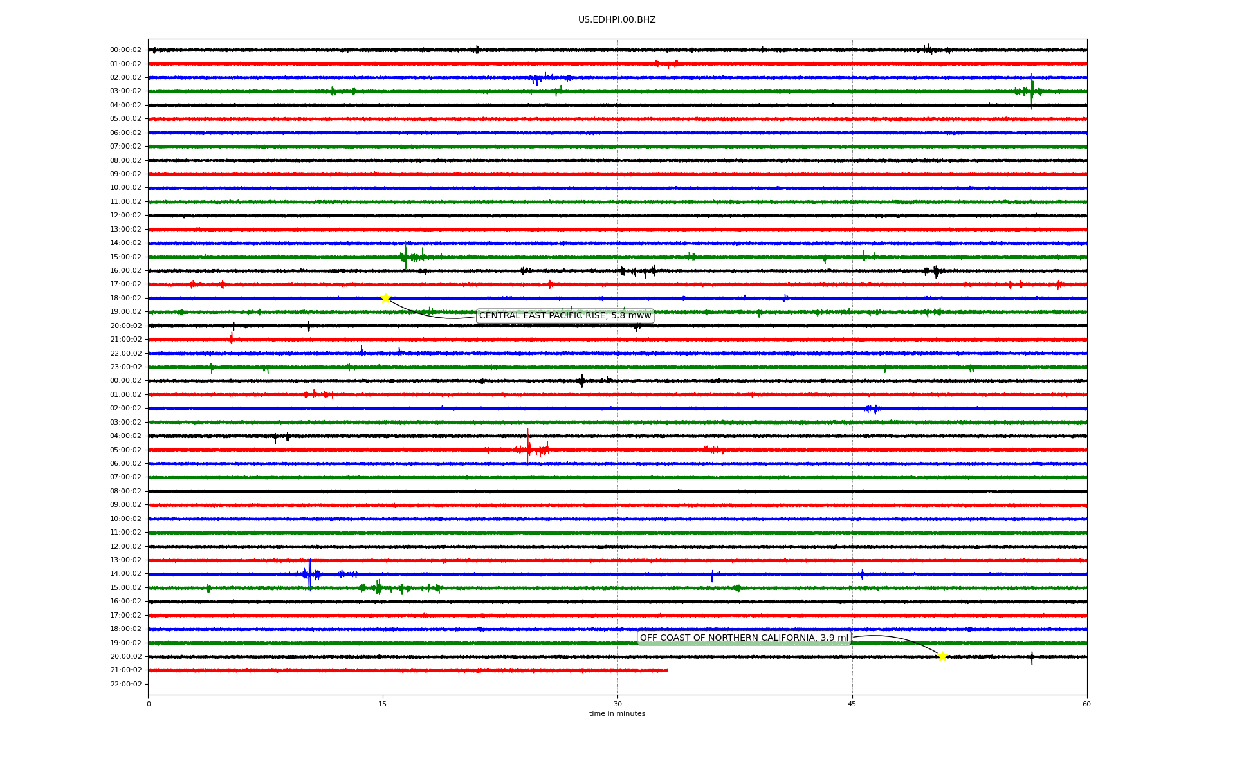Click the x-axis tick label 15
1235x772 pixels.
tap(383, 704)
